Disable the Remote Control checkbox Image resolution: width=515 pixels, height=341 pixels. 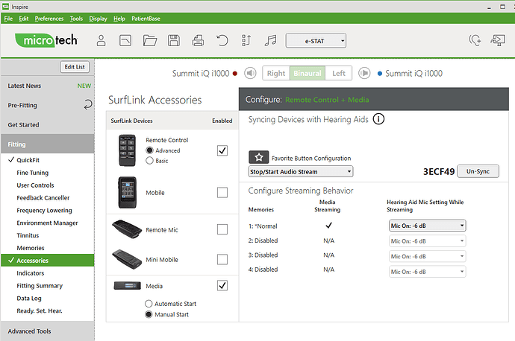(x=222, y=150)
